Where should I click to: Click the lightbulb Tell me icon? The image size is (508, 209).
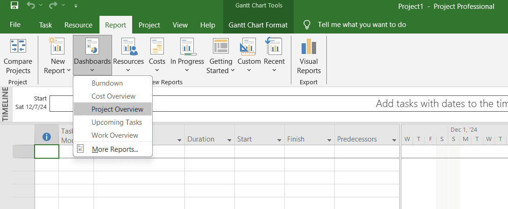click(x=306, y=25)
